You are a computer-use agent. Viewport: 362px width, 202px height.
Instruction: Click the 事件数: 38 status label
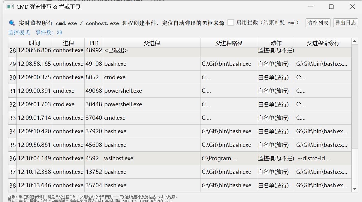click(49, 32)
